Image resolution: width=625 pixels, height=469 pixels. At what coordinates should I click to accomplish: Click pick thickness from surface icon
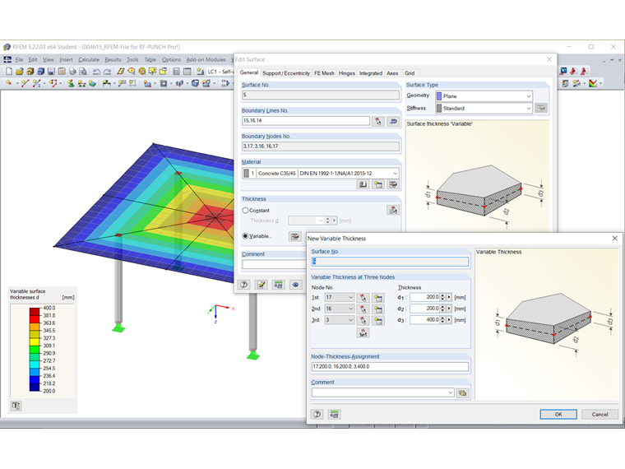pos(393,210)
